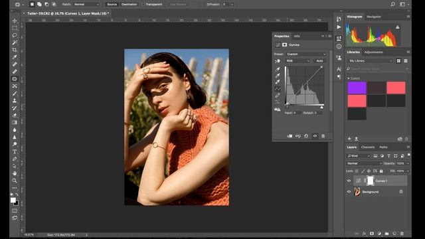The width and height of the screenshot is (425, 239).
Task: Open the layer blend mode Normal dropdown
Action: [364, 163]
